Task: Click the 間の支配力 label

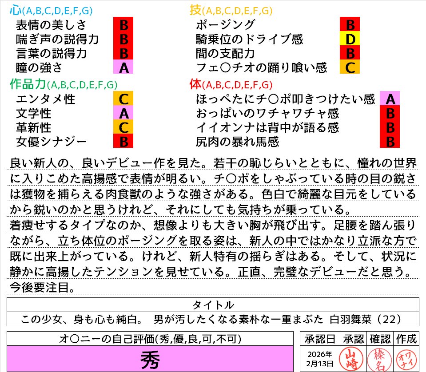Action: coord(225,54)
